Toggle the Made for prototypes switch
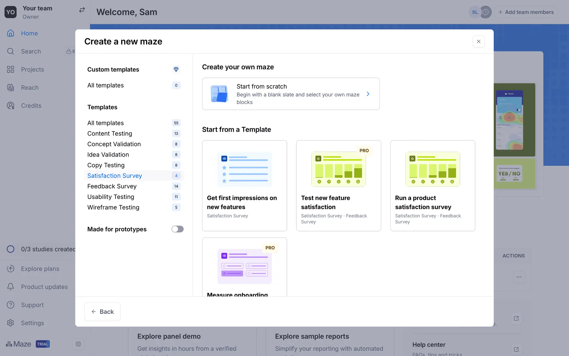The image size is (569, 356). point(178,229)
